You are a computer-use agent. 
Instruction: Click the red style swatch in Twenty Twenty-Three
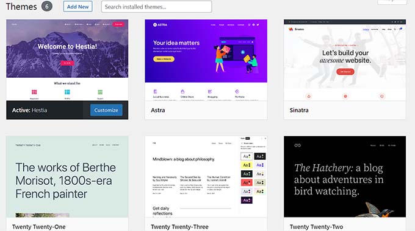tap(247, 182)
